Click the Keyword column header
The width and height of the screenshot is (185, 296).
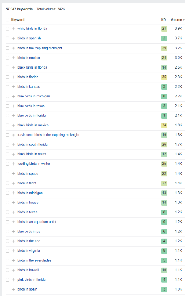pos(18,20)
